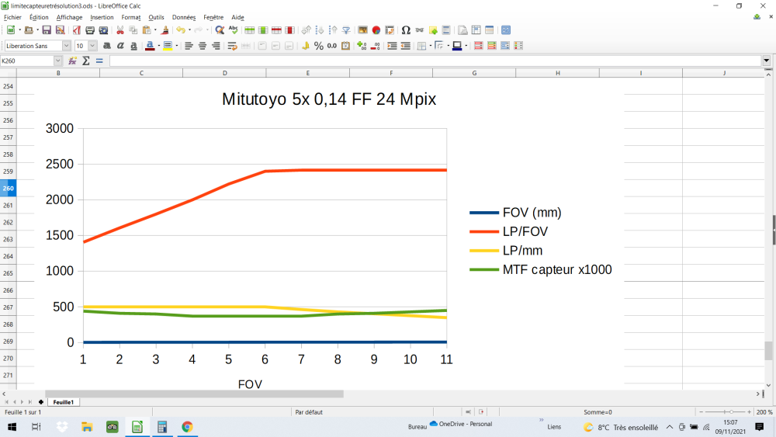Viewport: 776px width, 437px height.
Task: Click the zoom slider in status bar
Action: (x=726, y=412)
